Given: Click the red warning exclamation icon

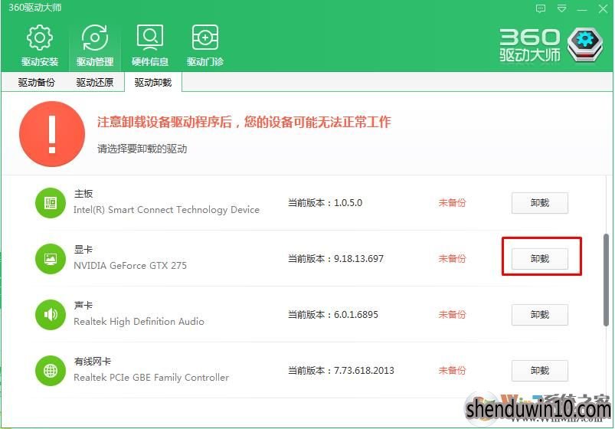Looking at the screenshot, I should click(52, 134).
